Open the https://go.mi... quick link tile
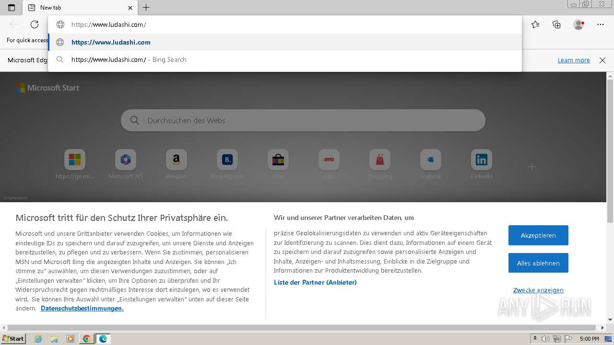This screenshot has width=614, height=345. click(x=75, y=164)
